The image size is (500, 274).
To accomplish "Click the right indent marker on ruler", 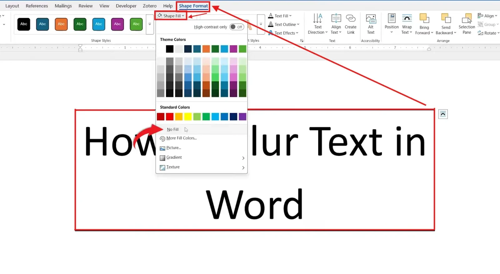I will (x=429, y=49).
